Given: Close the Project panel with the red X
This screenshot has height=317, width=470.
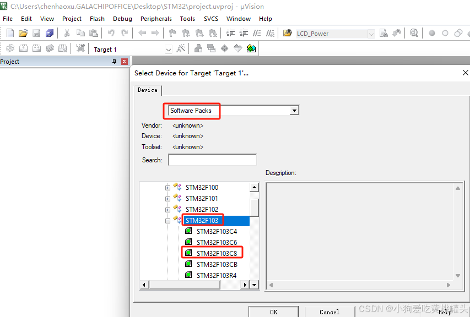Looking at the screenshot, I should [125, 62].
